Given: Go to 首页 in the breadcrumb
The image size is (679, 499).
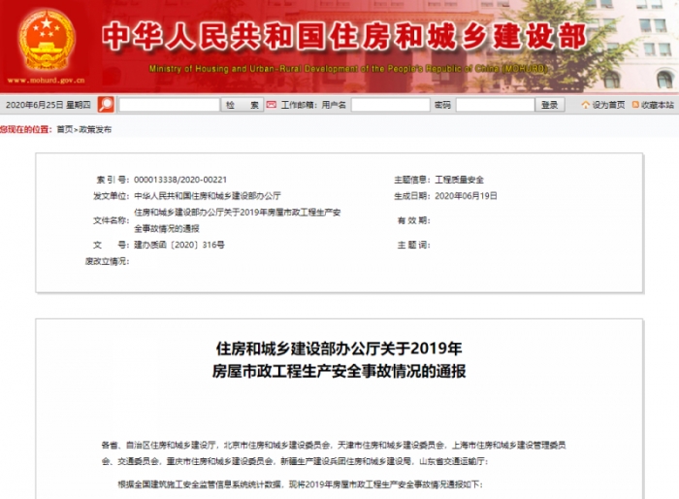Looking at the screenshot, I should click(x=64, y=129).
